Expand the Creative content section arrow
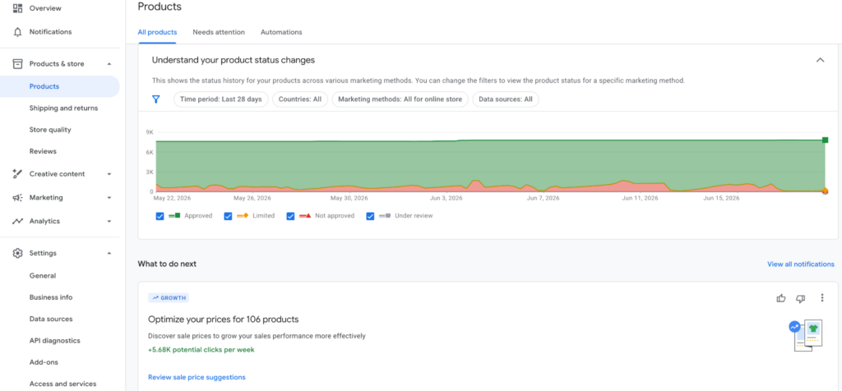Image resolution: width=842 pixels, height=391 pixels. (x=109, y=174)
